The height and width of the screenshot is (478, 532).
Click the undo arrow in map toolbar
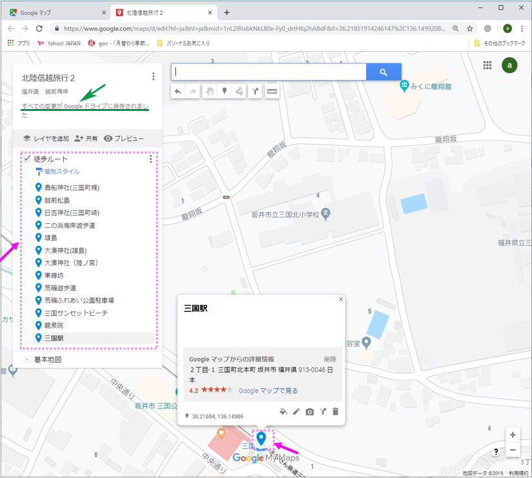pyautogui.click(x=178, y=92)
